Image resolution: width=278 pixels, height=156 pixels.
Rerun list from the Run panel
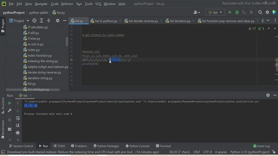pyautogui.click(x=10, y=103)
